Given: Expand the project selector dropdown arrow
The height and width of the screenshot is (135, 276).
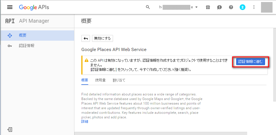Looking at the screenshot, I should pos(196,7).
